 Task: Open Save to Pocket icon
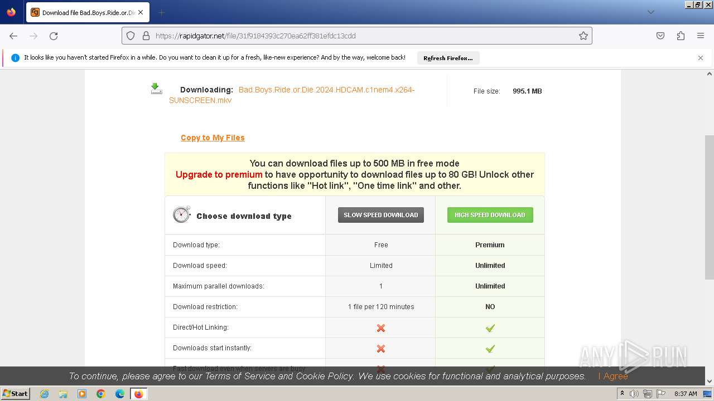(660, 36)
